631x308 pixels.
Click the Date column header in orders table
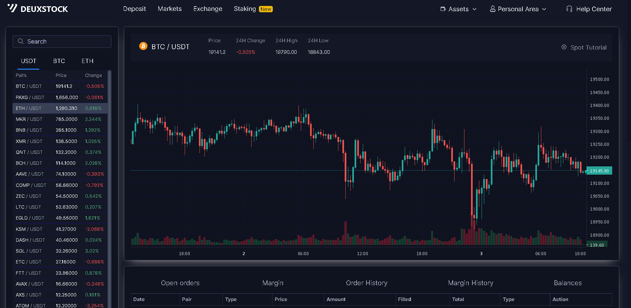[x=139, y=299]
